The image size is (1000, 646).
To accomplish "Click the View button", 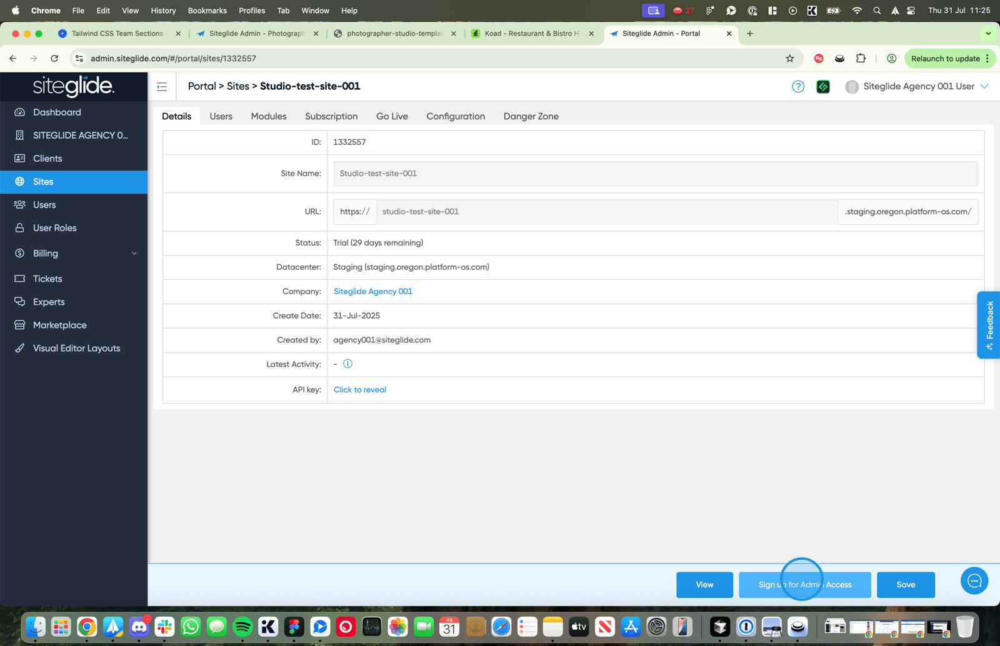I will 704,585.
